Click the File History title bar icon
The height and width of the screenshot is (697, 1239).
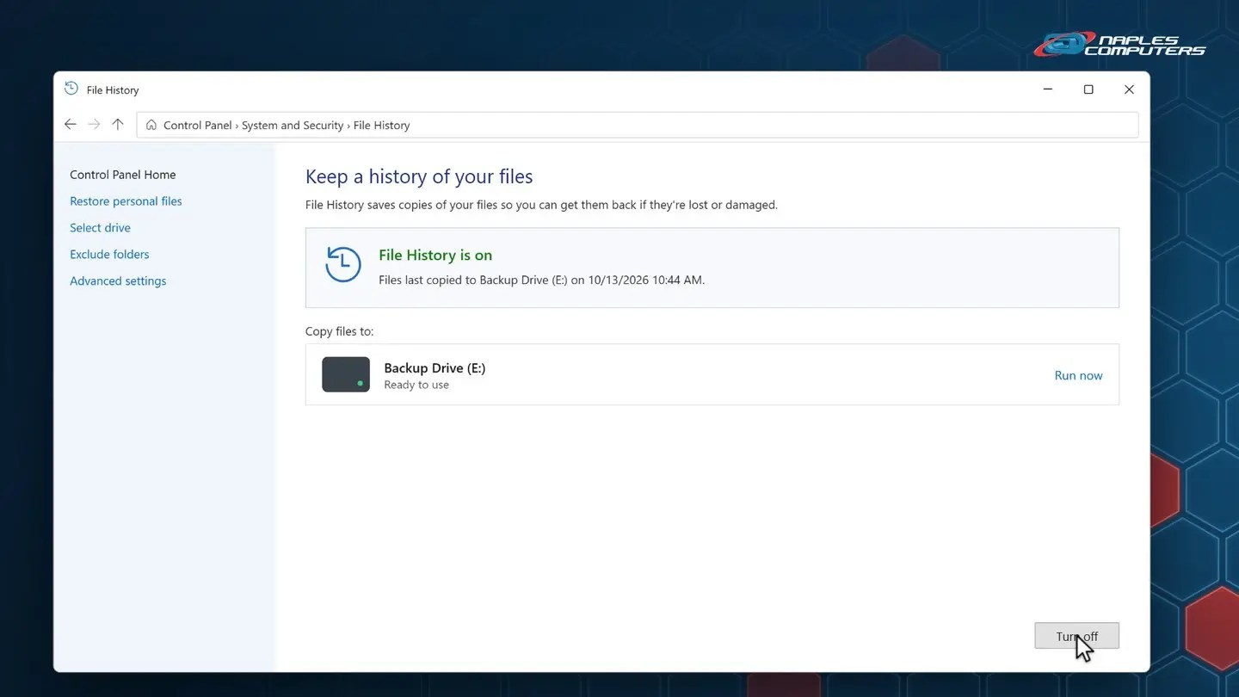coord(71,89)
